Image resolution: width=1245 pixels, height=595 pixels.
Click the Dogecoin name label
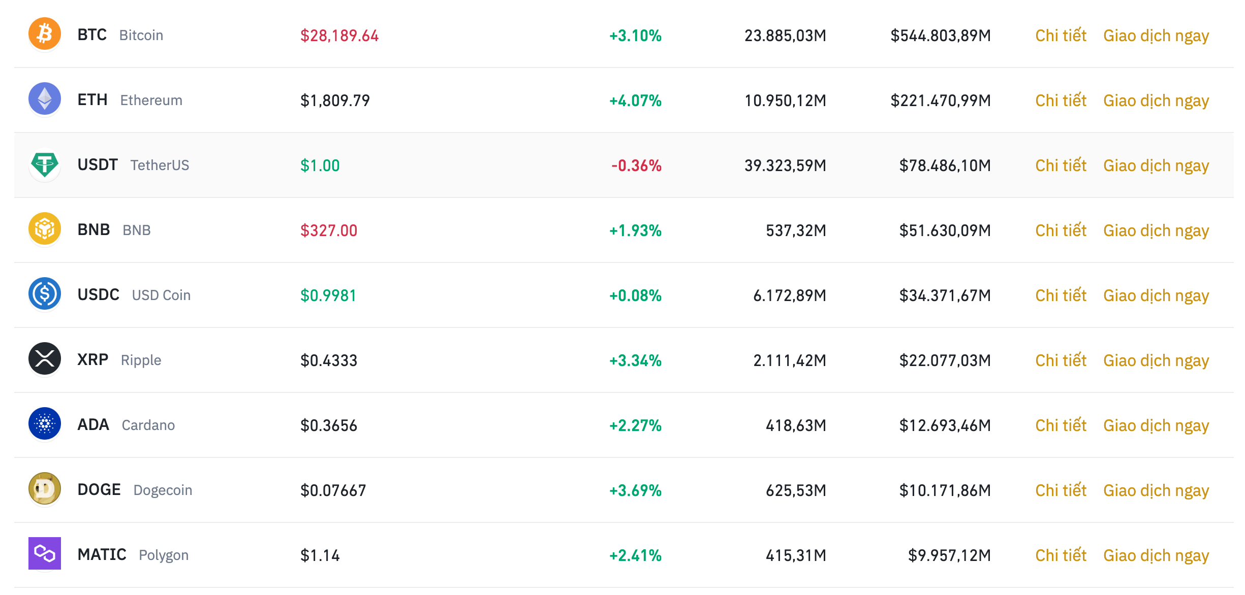click(x=163, y=490)
